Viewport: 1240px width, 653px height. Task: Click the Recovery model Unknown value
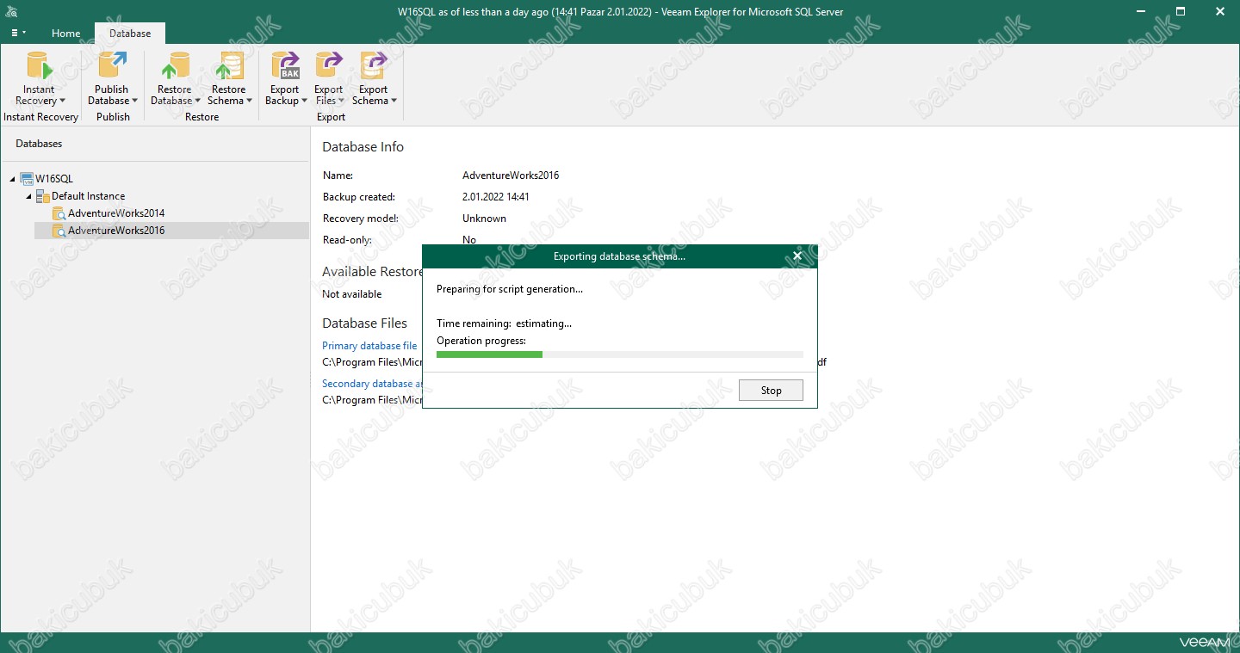click(484, 219)
